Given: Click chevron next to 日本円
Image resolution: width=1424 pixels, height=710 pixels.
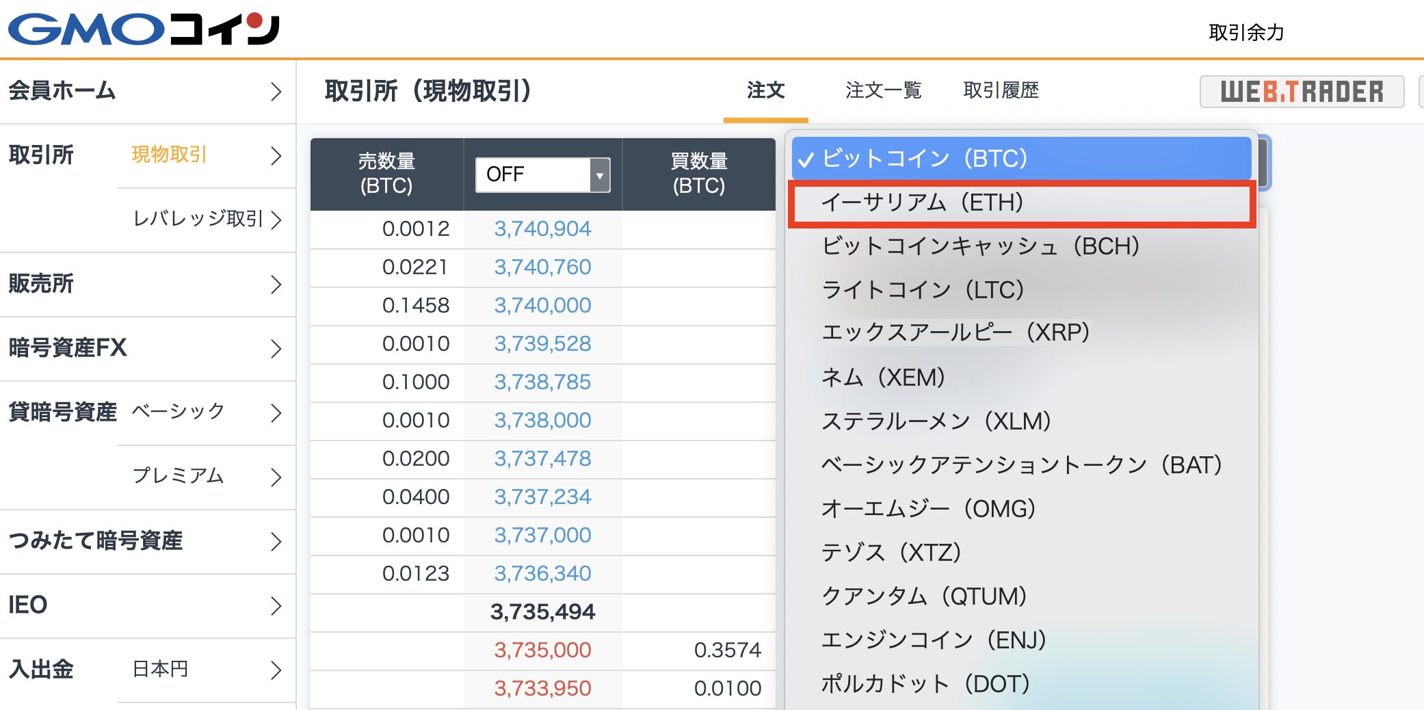Looking at the screenshot, I should [276, 670].
